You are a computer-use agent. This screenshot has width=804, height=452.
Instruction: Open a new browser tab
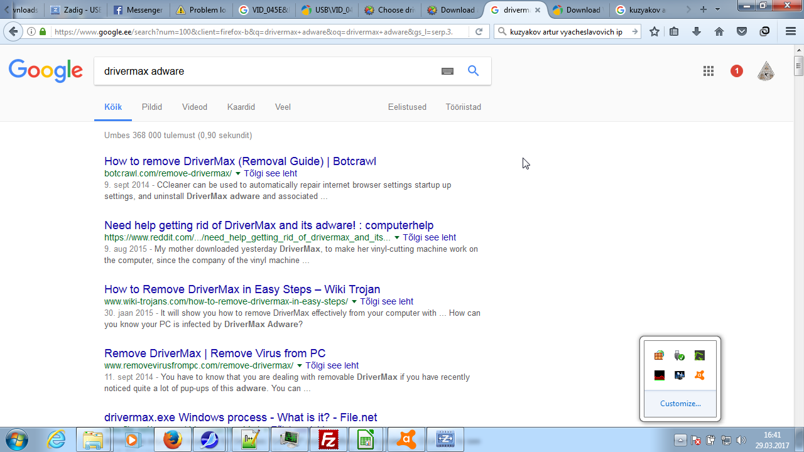click(703, 9)
